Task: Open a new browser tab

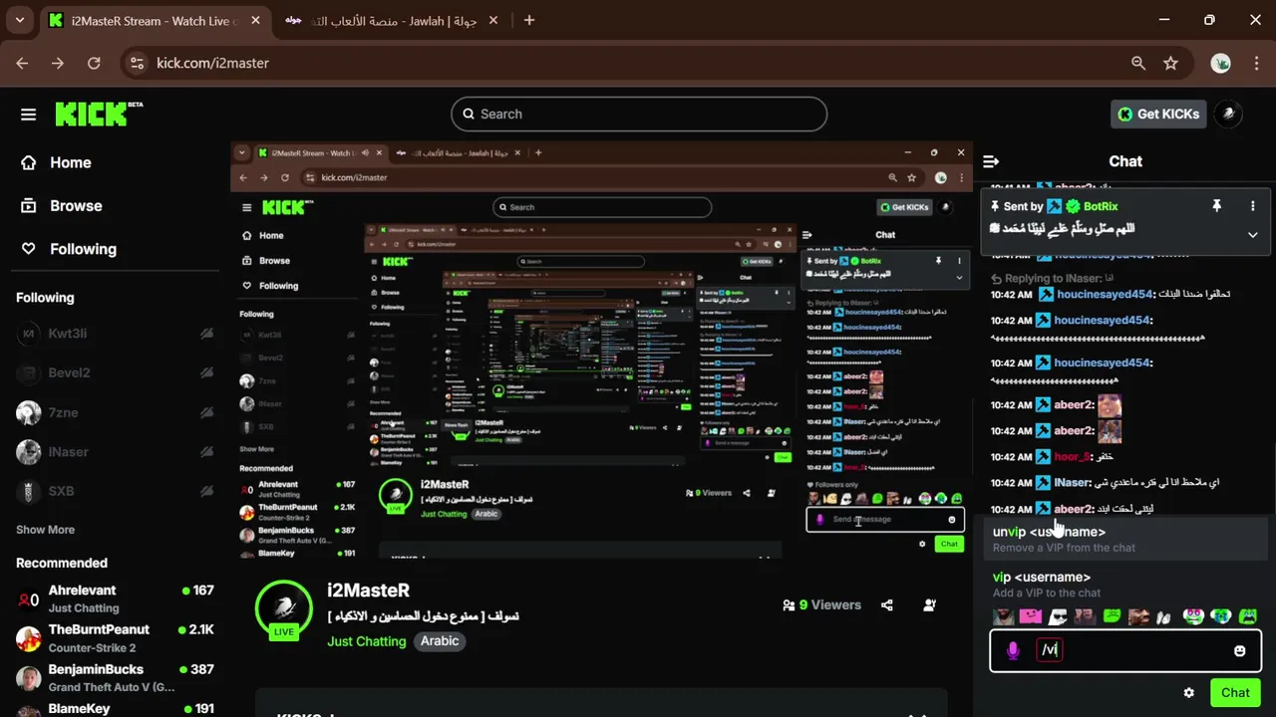Action: [529, 20]
